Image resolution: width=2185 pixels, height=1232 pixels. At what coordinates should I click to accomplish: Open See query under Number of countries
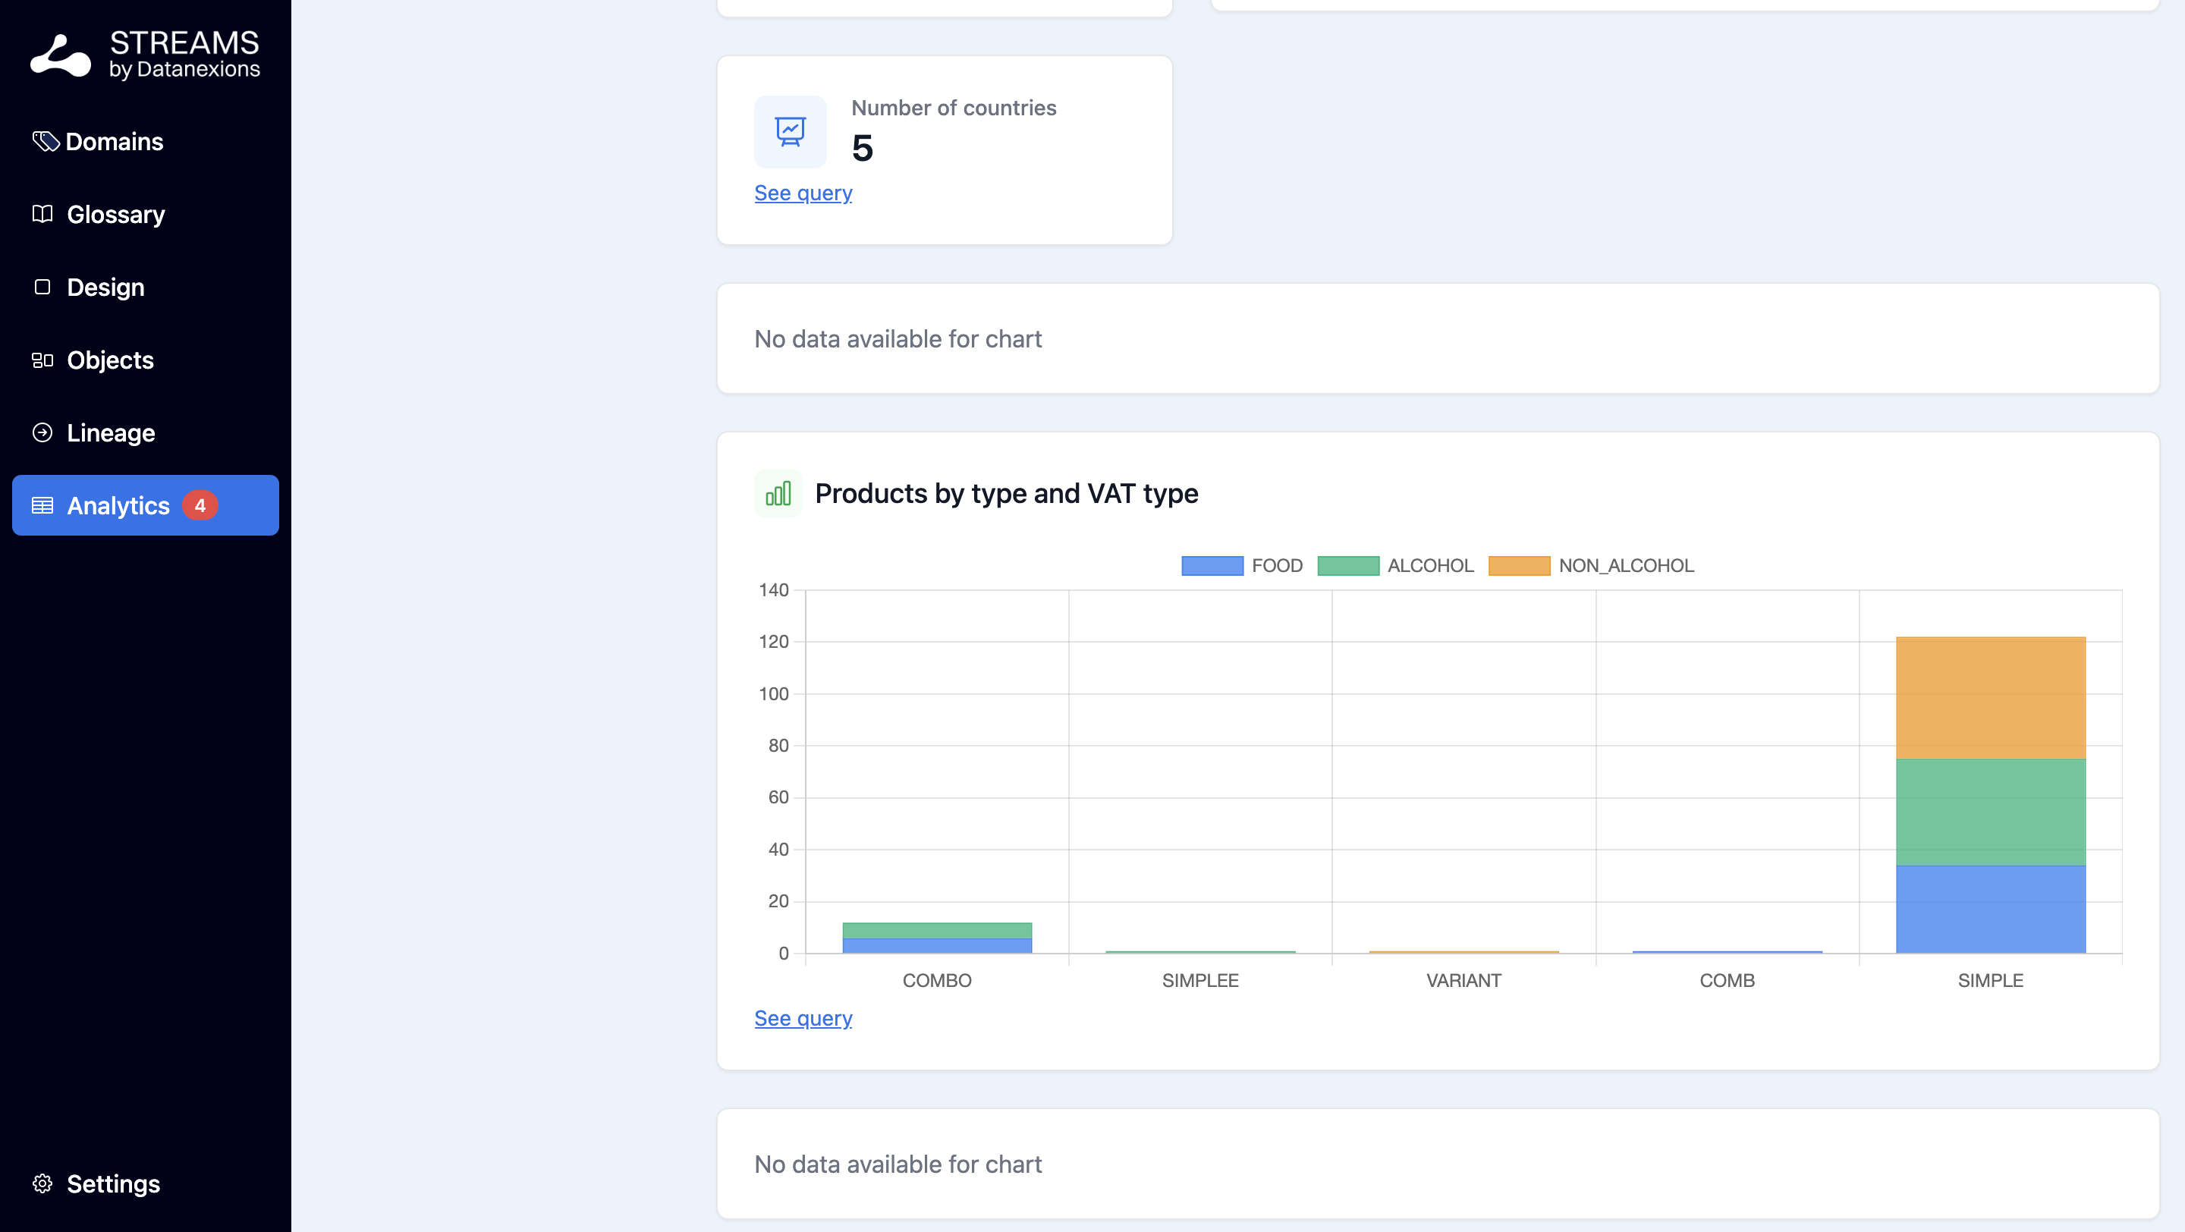click(x=803, y=193)
